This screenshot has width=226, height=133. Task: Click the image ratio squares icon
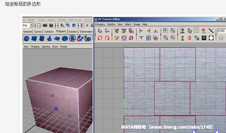tap(197, 38)
